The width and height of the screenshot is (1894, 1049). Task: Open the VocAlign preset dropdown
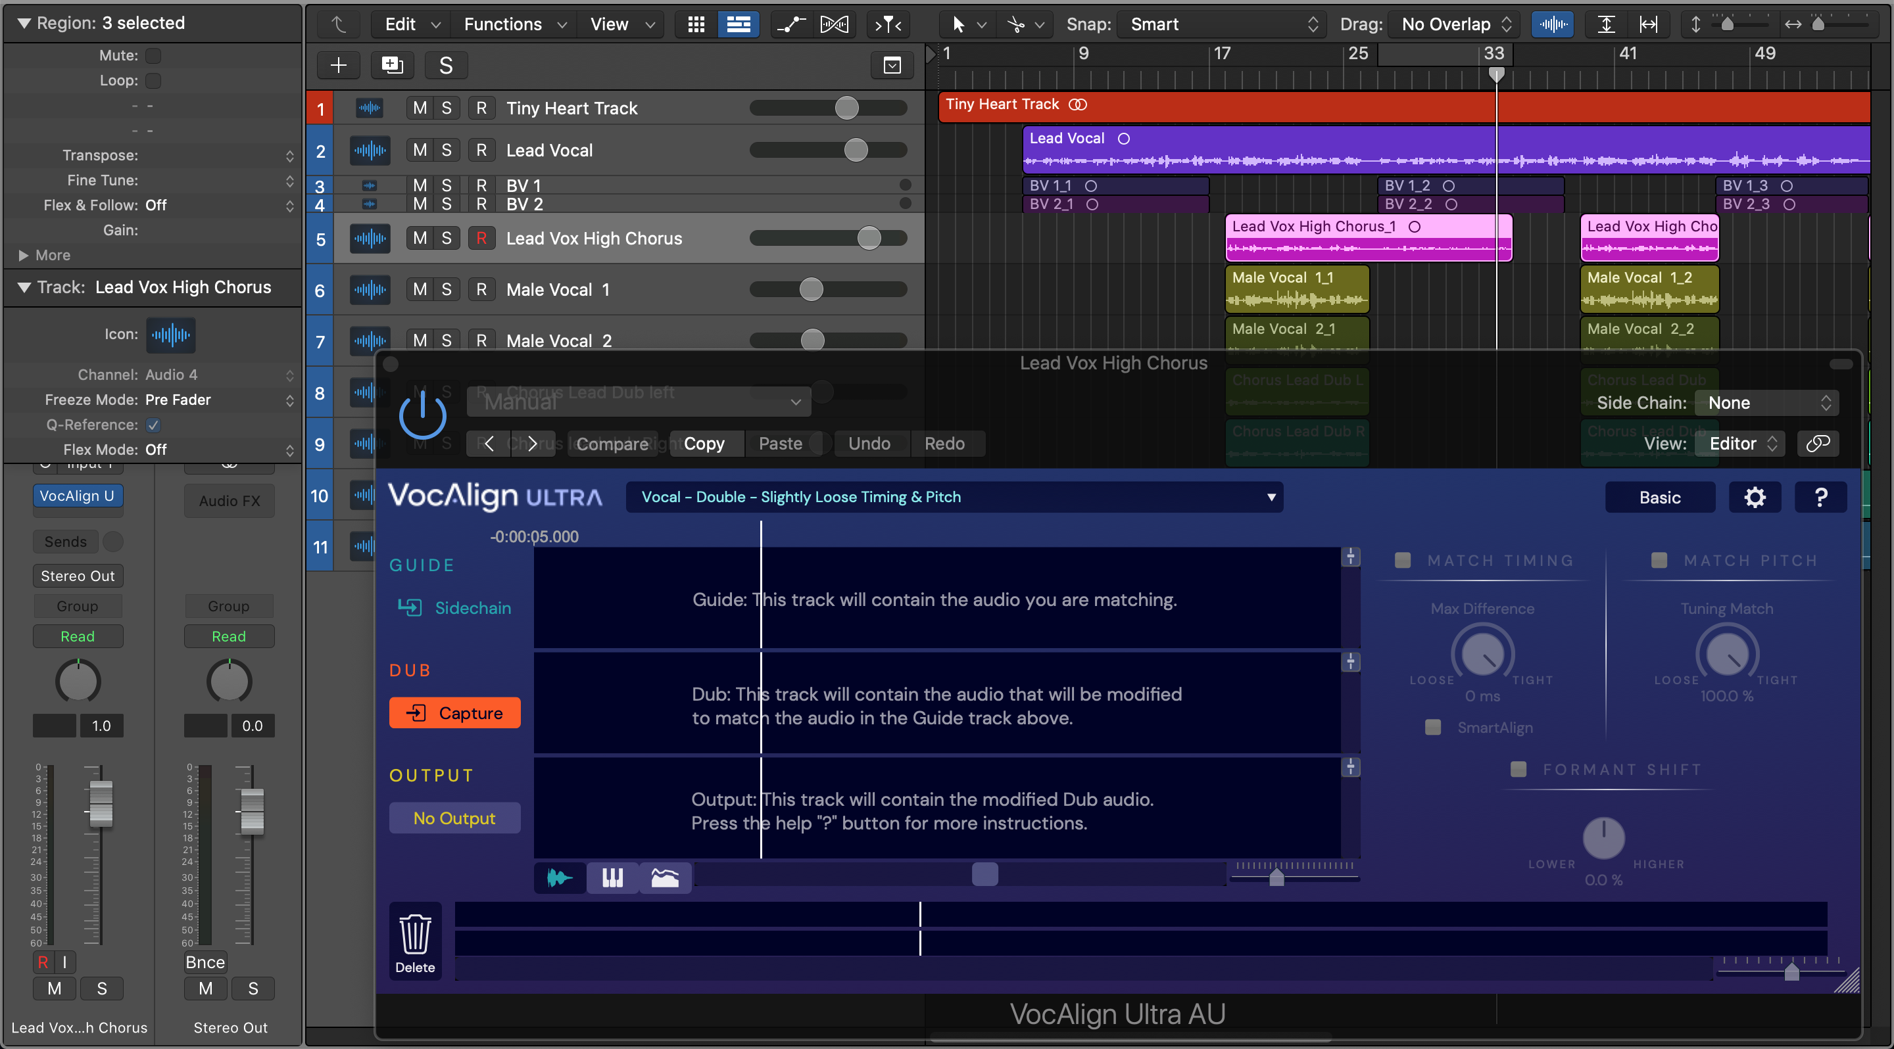(954, 498)
